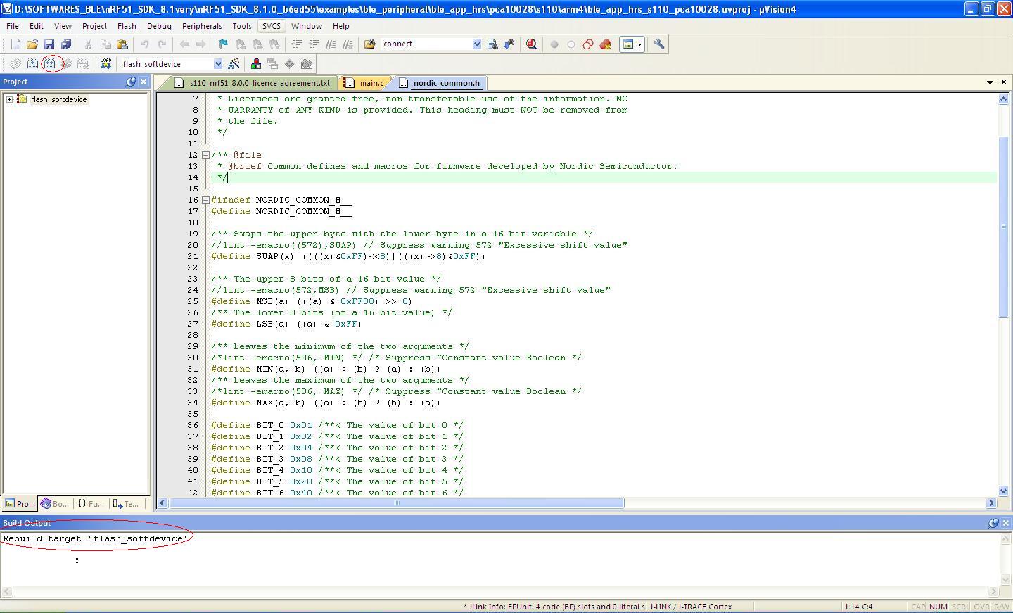
Task: Go to the previous bookmark
Action: [241, 44]
